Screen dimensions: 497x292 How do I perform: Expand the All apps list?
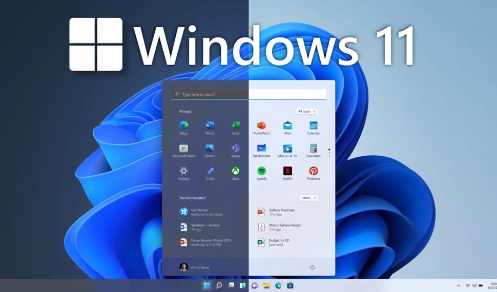[307, 111]
